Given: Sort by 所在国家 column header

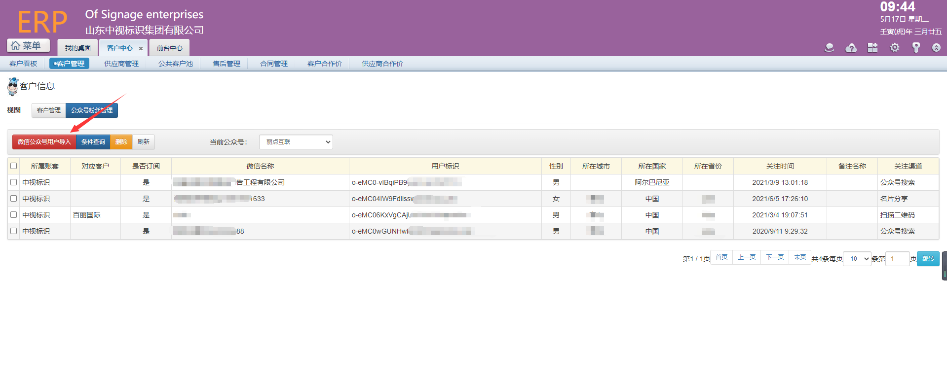Looking at the screenshot, I should coord(652,166).
